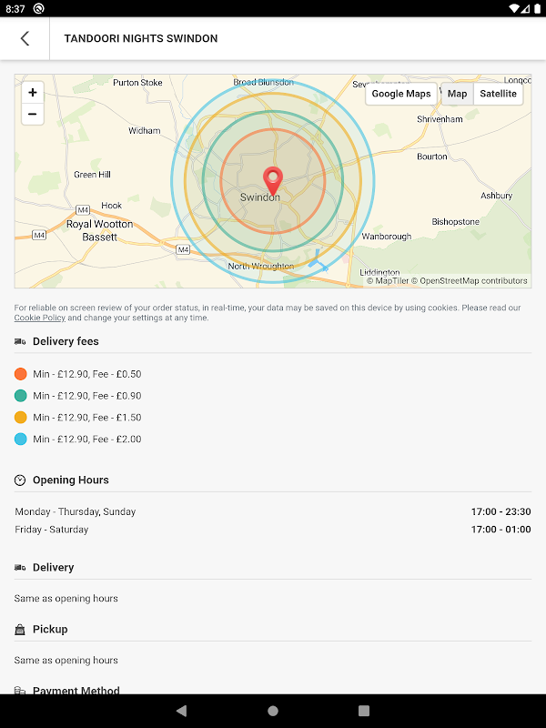Tap 'Same as opening hours' under Delivery

coord(66,599)
